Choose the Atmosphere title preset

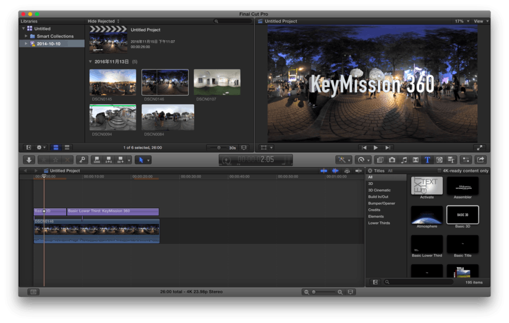click(x=426, y=215)
